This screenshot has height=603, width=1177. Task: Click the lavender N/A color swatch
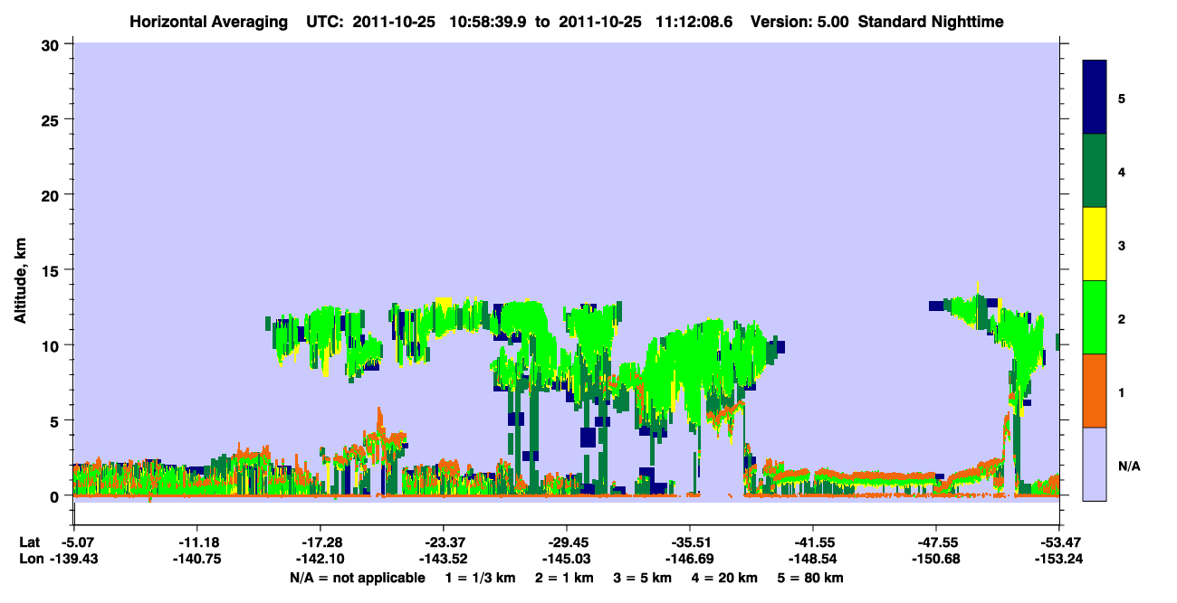click(1095, 464)
